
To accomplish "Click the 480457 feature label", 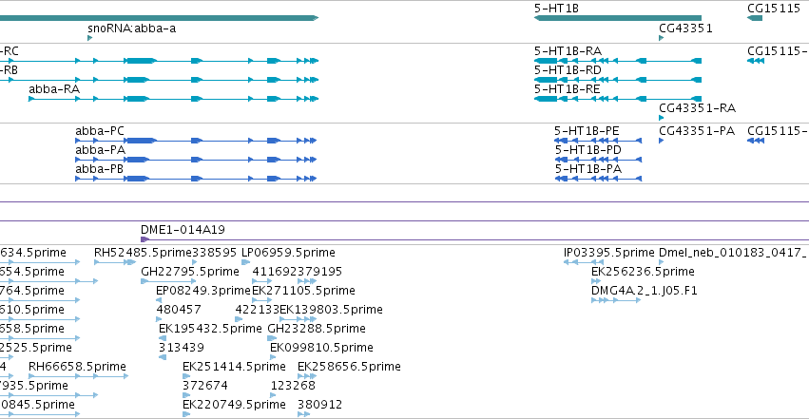I will coord(179,310).
